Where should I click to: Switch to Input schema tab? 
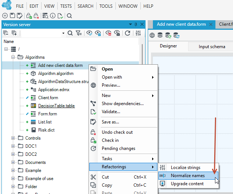point(212,47)
